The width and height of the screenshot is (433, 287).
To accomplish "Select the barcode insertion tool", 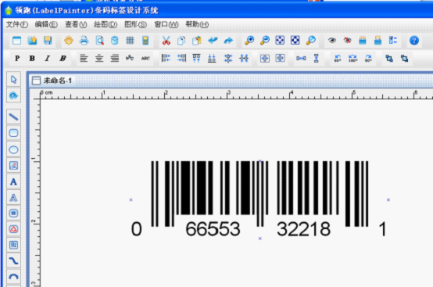I will click(13, 213).
